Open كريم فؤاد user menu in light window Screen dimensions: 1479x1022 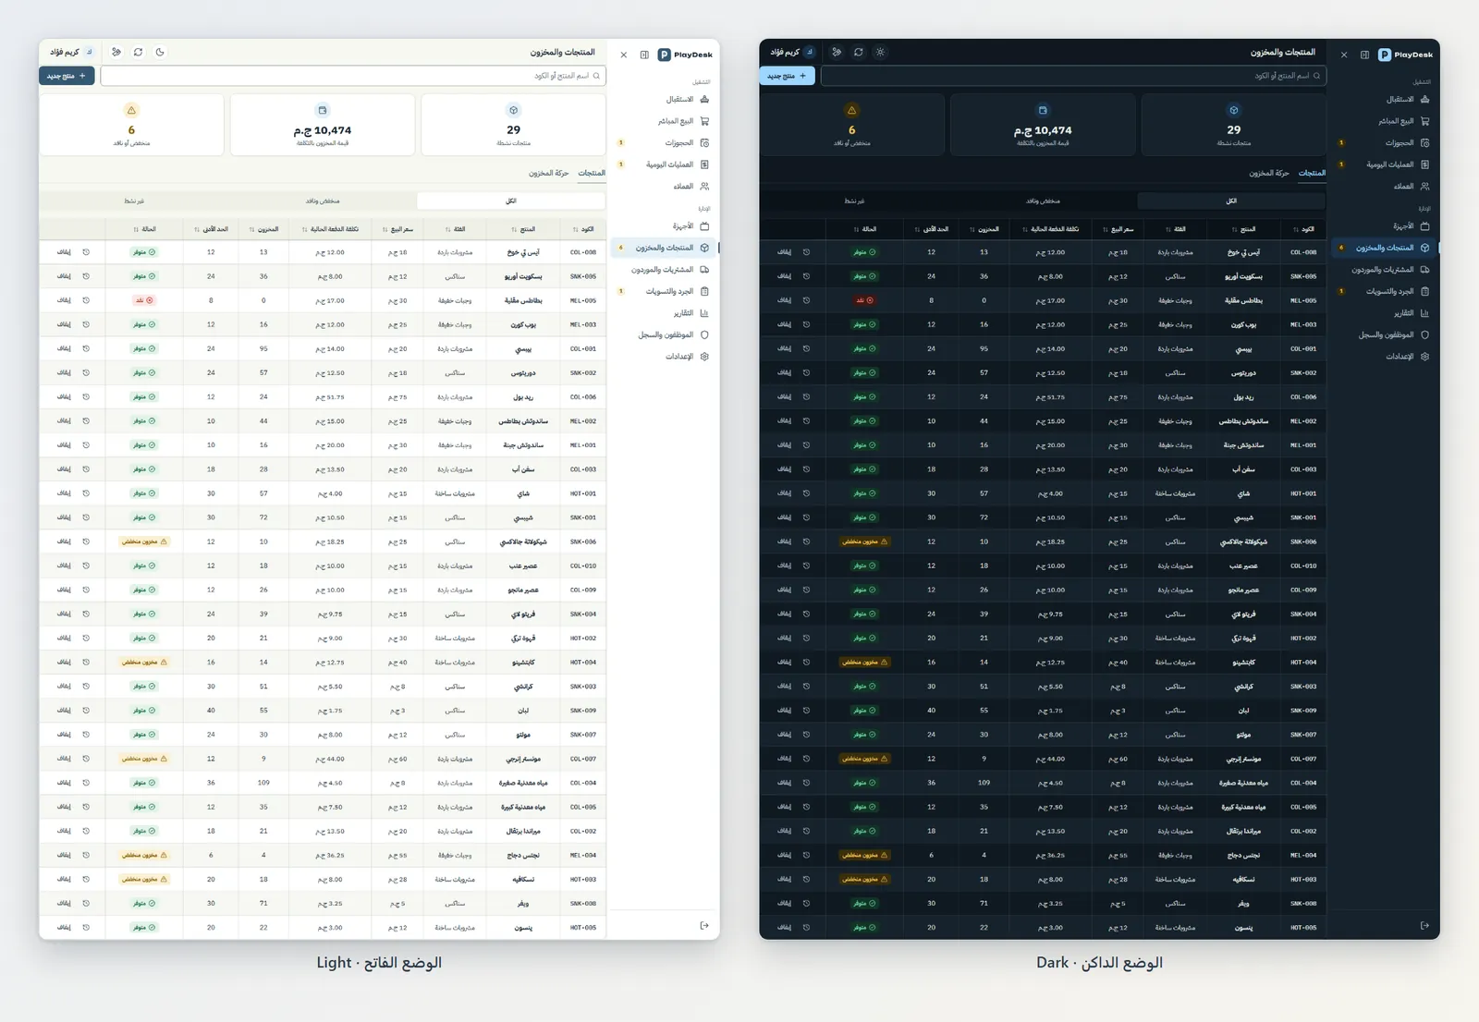pyautogui.click(x=71, y=52)
